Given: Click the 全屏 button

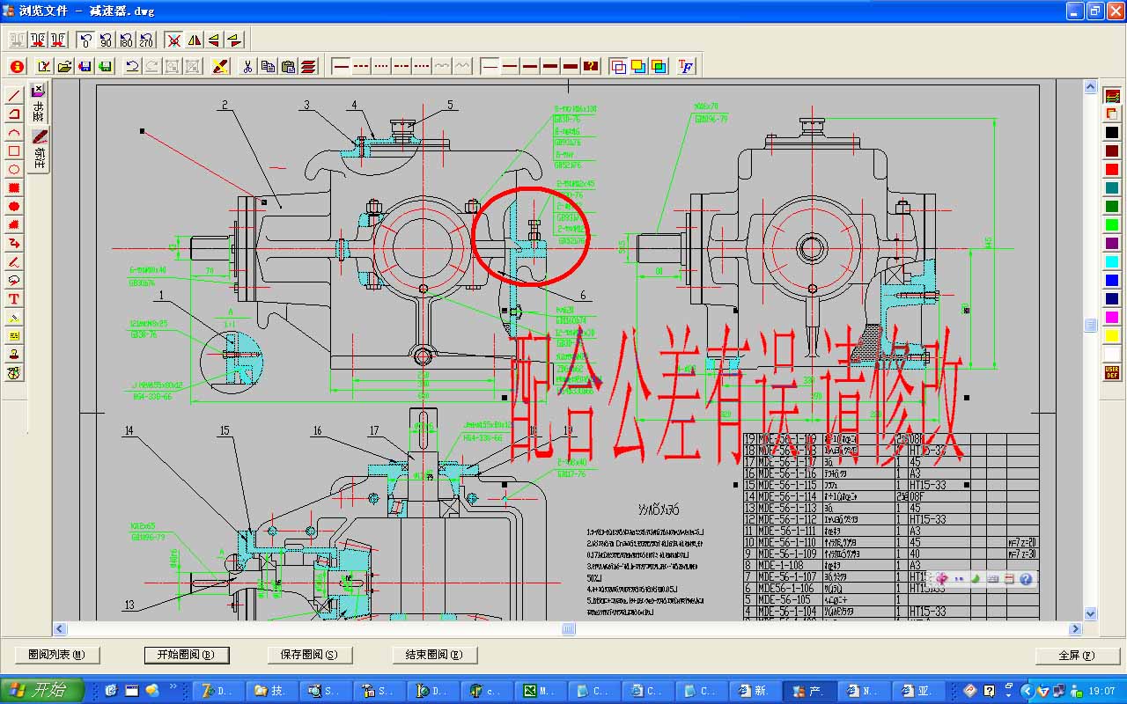Looking at the screenshot, I should [x=1077, y=656].
